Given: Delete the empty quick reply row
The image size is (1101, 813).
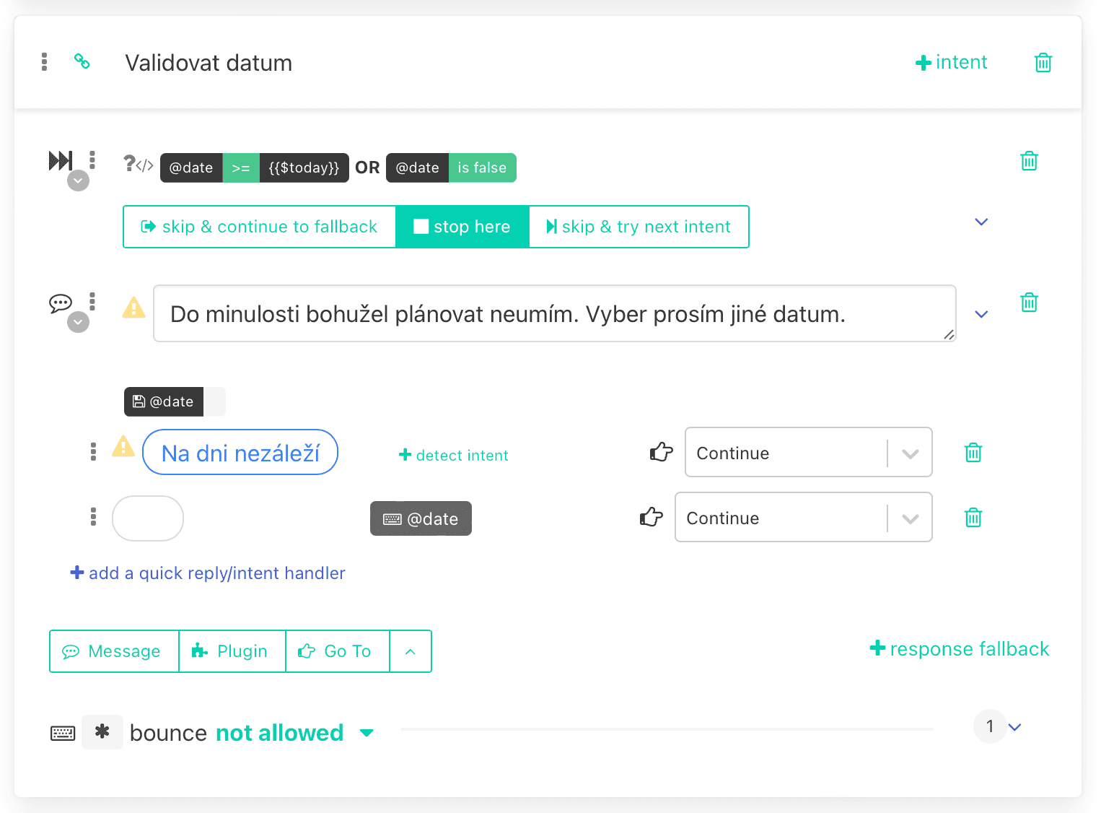Looking at the screenshot, I should (973, 518).
